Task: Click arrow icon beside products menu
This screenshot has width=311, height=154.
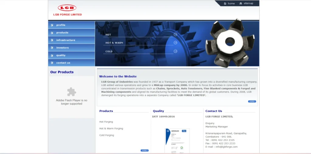Action: pyautogui.click(x=52, y=33)
